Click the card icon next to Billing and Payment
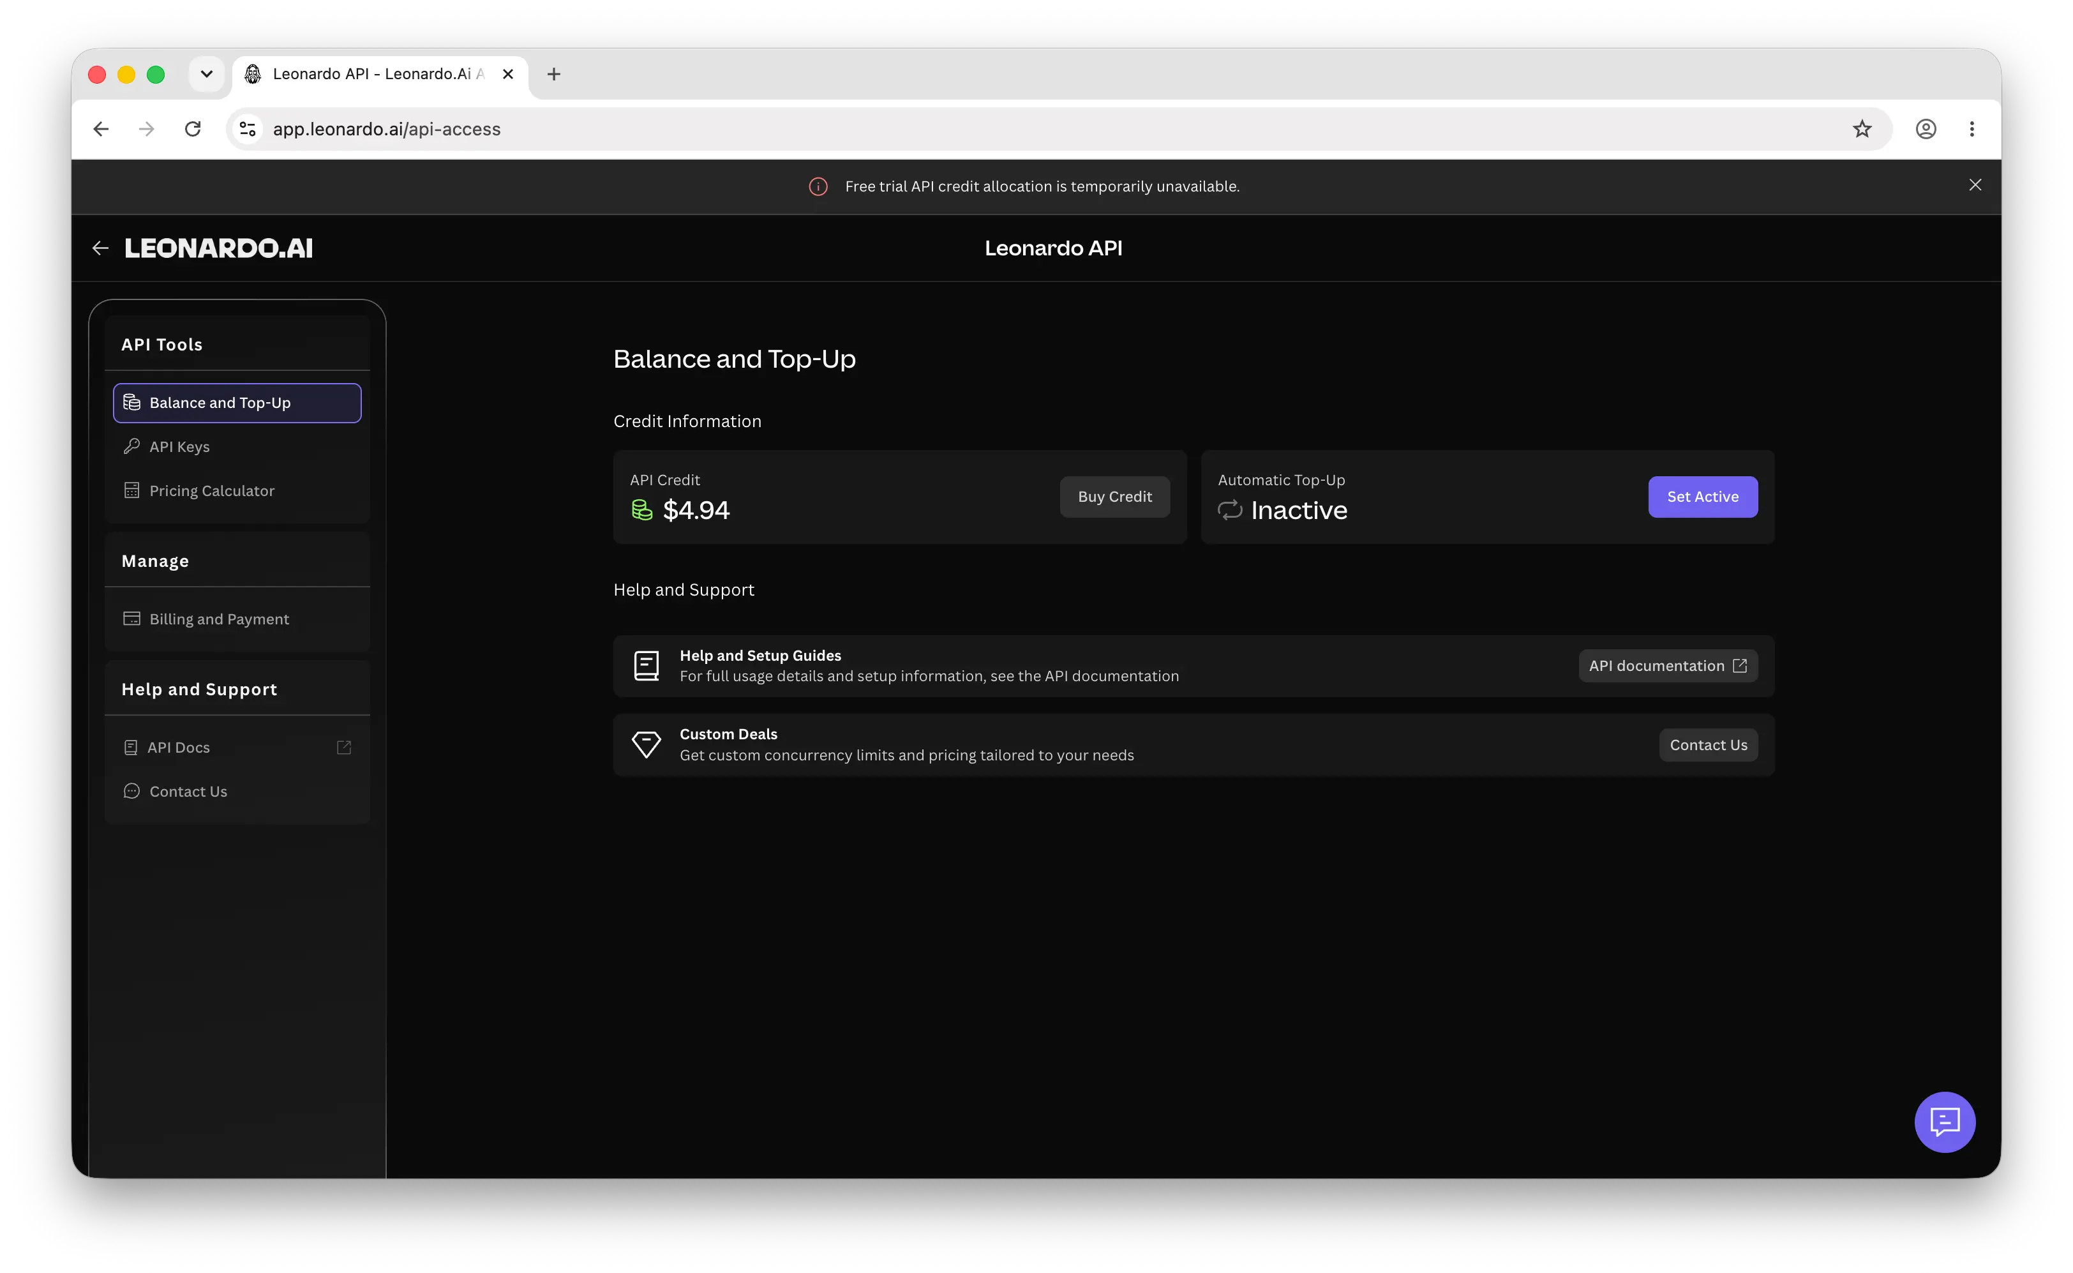This screenshot has height=1273, width=2073. coord(131,619)
